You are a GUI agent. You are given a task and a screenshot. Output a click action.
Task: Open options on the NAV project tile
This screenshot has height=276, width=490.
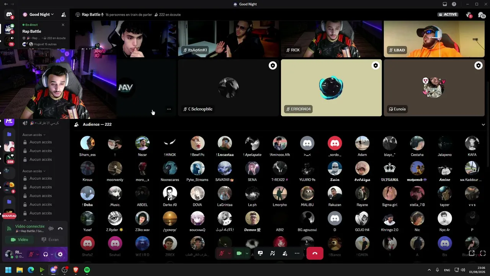(169, 109)
